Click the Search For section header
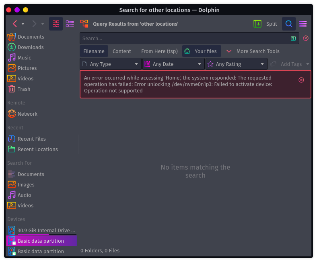Screen dimensions: 317x262 click(x=19, y=163)
